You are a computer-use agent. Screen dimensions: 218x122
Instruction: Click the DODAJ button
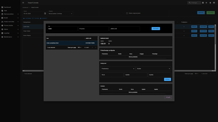(x=167, y=79)
